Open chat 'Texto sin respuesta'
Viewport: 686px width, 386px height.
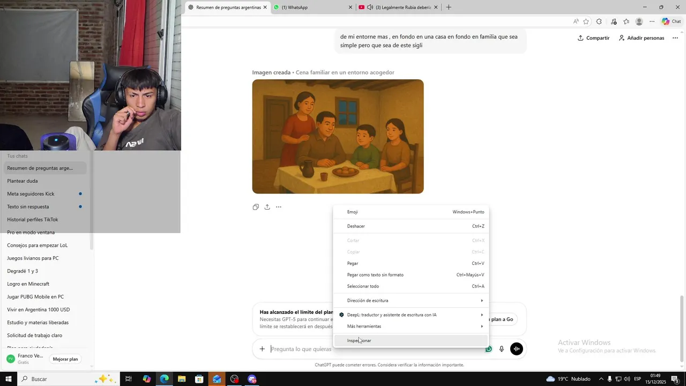(x=45, y=207)
